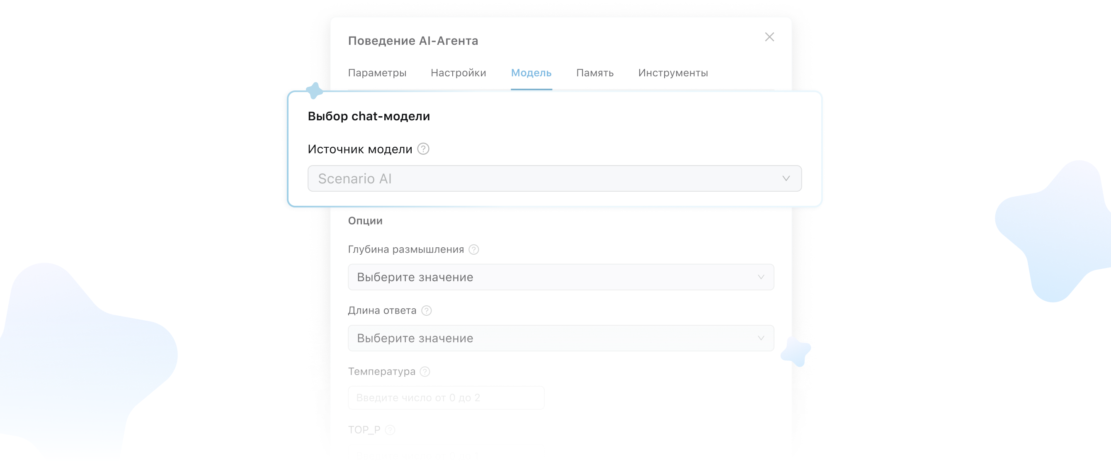Switch to the Настройки tab
This screenshot has height=463, width=1111.
(x=458, y=73)
